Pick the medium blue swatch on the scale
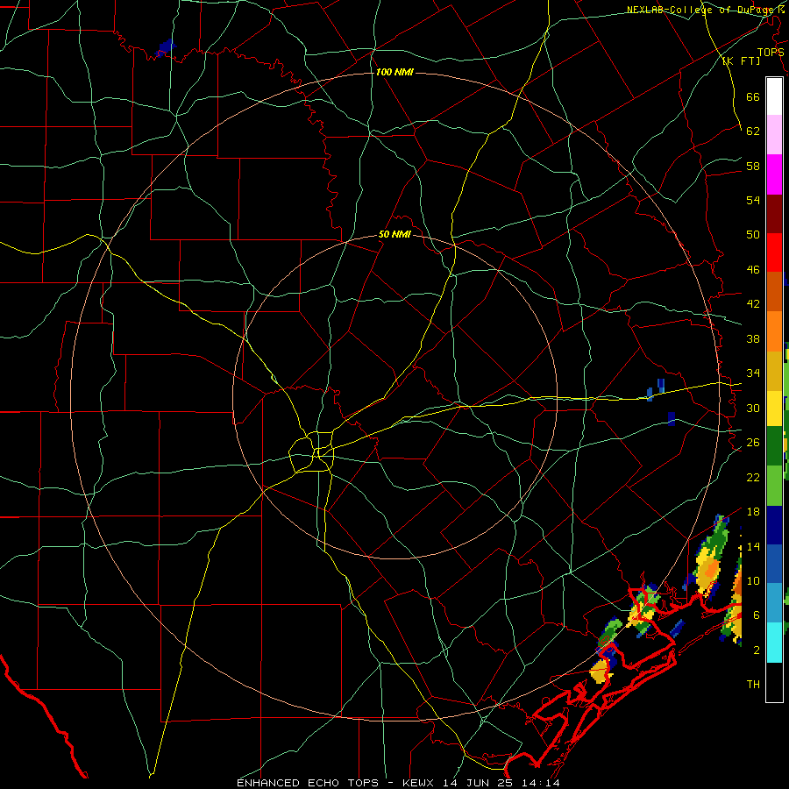The image size is (789, 789). [774, 564]
